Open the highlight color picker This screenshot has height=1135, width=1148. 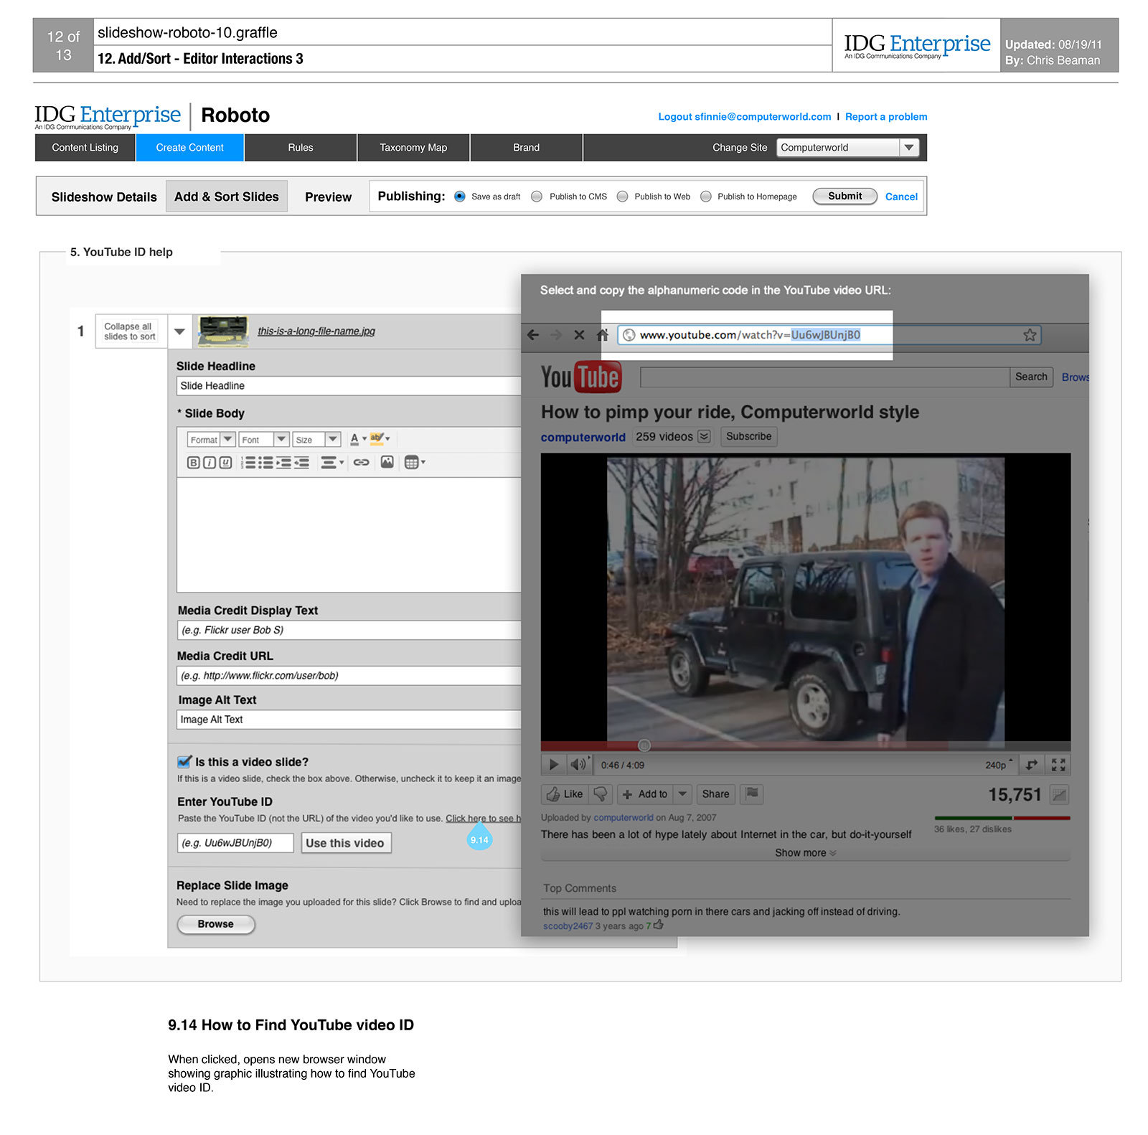click(x=380, y=438)
